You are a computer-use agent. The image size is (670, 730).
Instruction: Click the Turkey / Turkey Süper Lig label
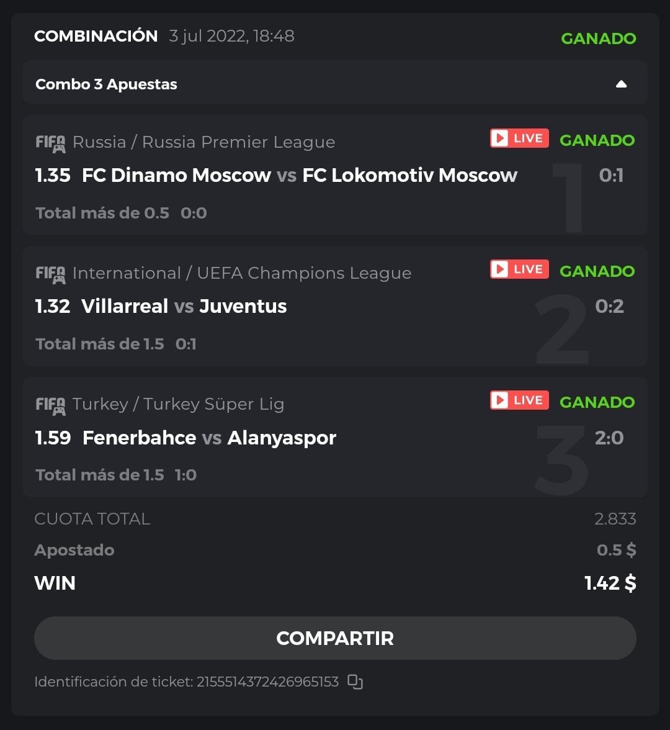178,404
